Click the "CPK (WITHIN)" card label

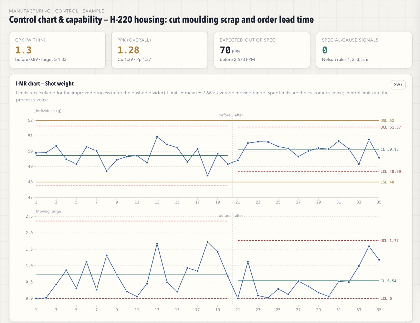point(30,40)
